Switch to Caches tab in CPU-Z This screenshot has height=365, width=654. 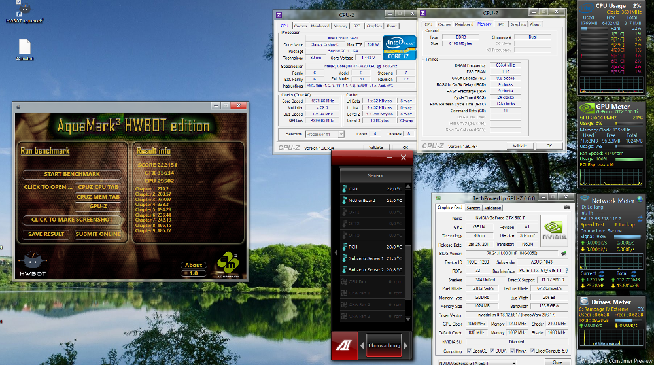tap(300, 26)
